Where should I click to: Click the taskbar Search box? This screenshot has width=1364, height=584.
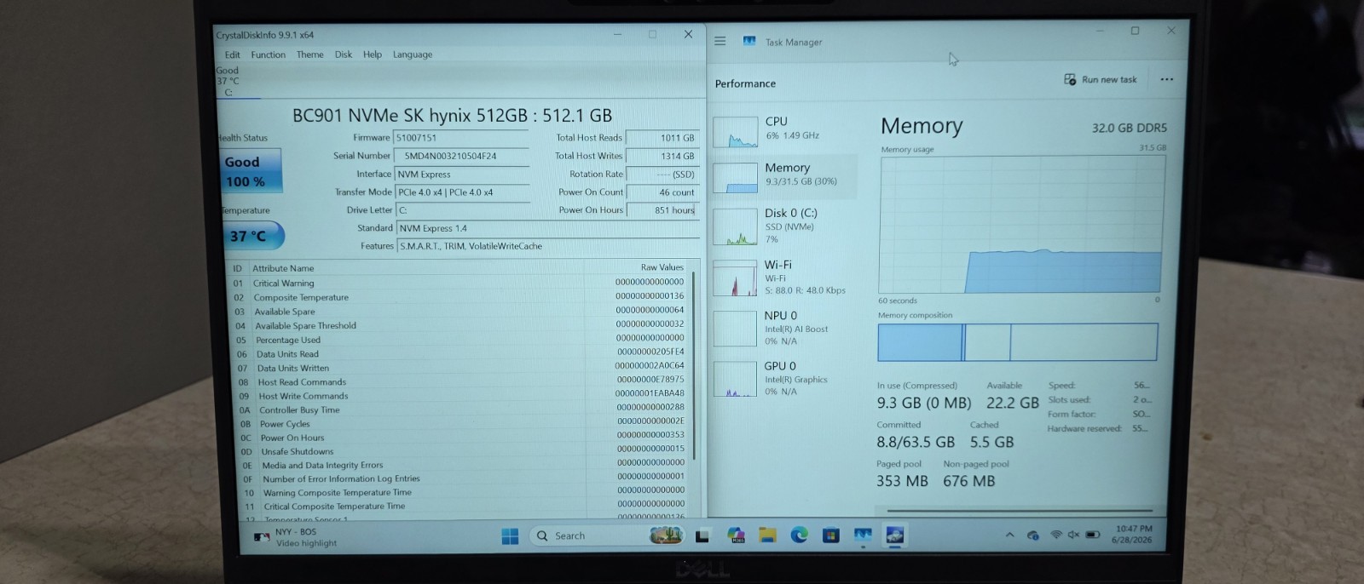[605, 535]
